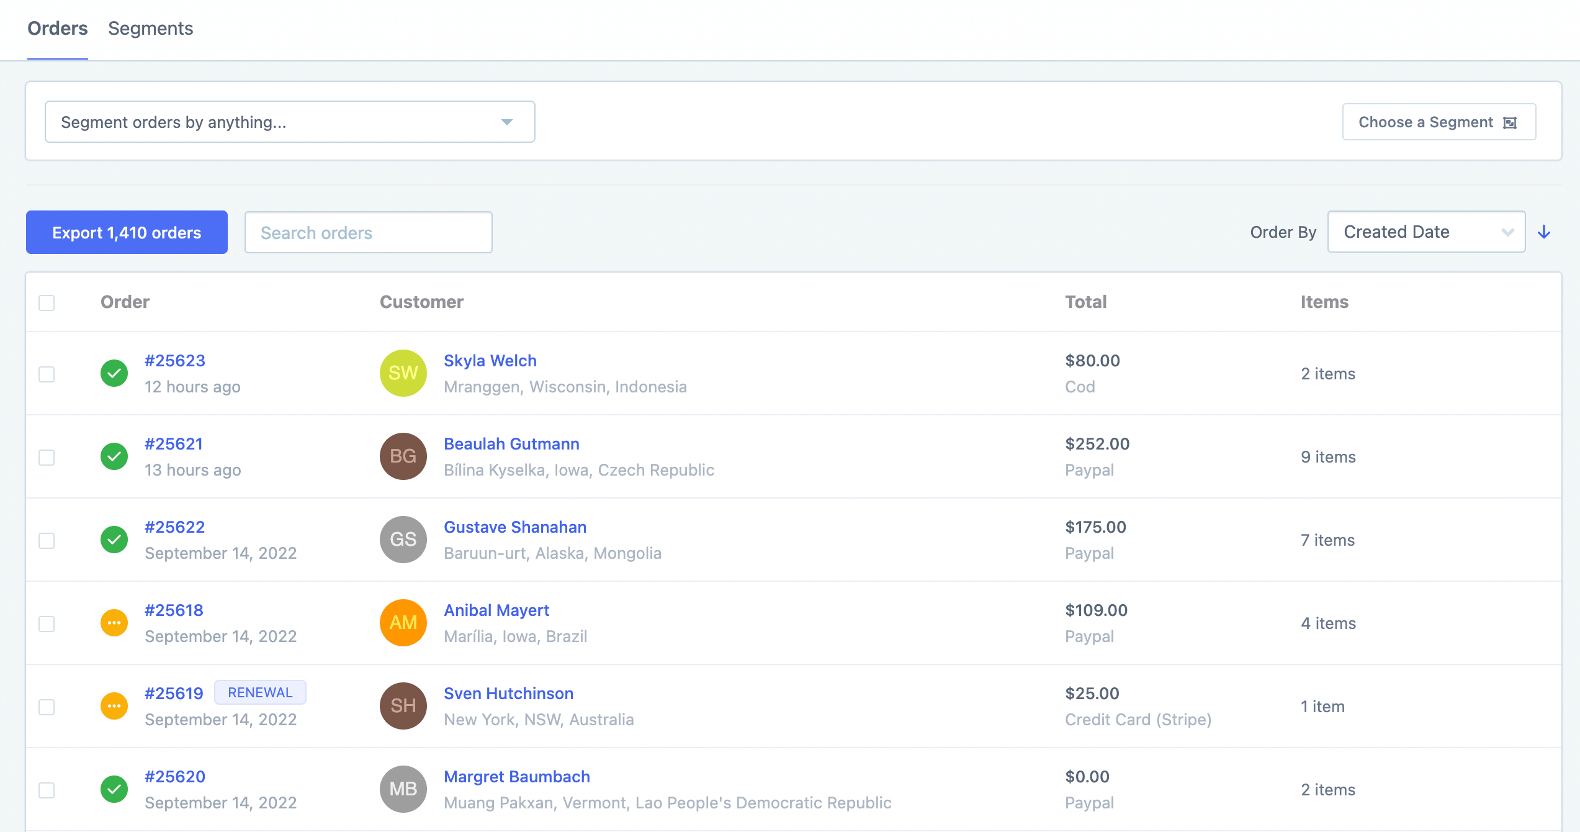Click Beaulah Gutmann's BG avatar
This screenshot has width=1580, height=832.
pyautogui.click(x=403, y=456)
